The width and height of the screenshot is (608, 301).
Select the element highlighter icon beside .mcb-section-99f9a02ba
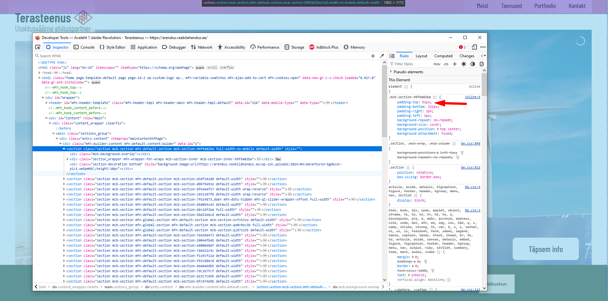[x=435, y=97]
